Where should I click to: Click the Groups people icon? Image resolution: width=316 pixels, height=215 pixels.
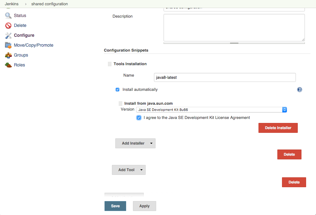[x=8, y=55]
